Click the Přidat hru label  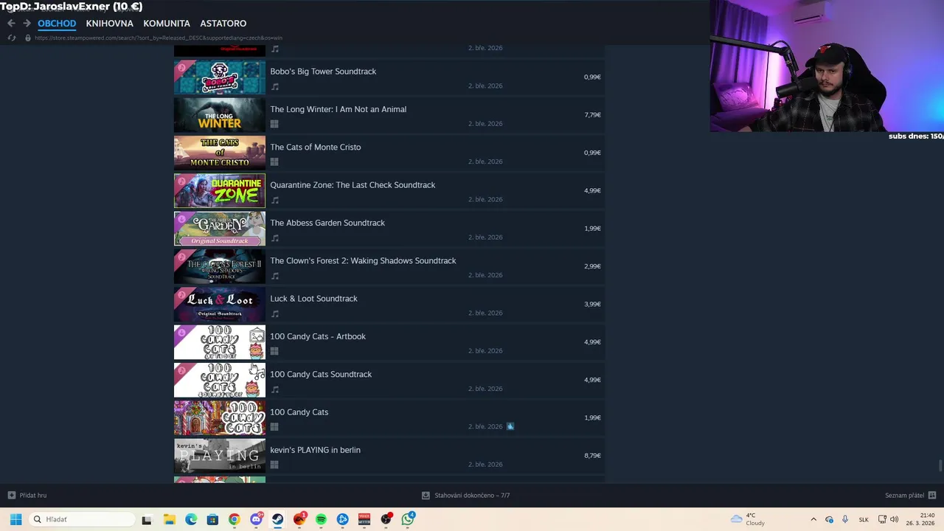[33, 496]
